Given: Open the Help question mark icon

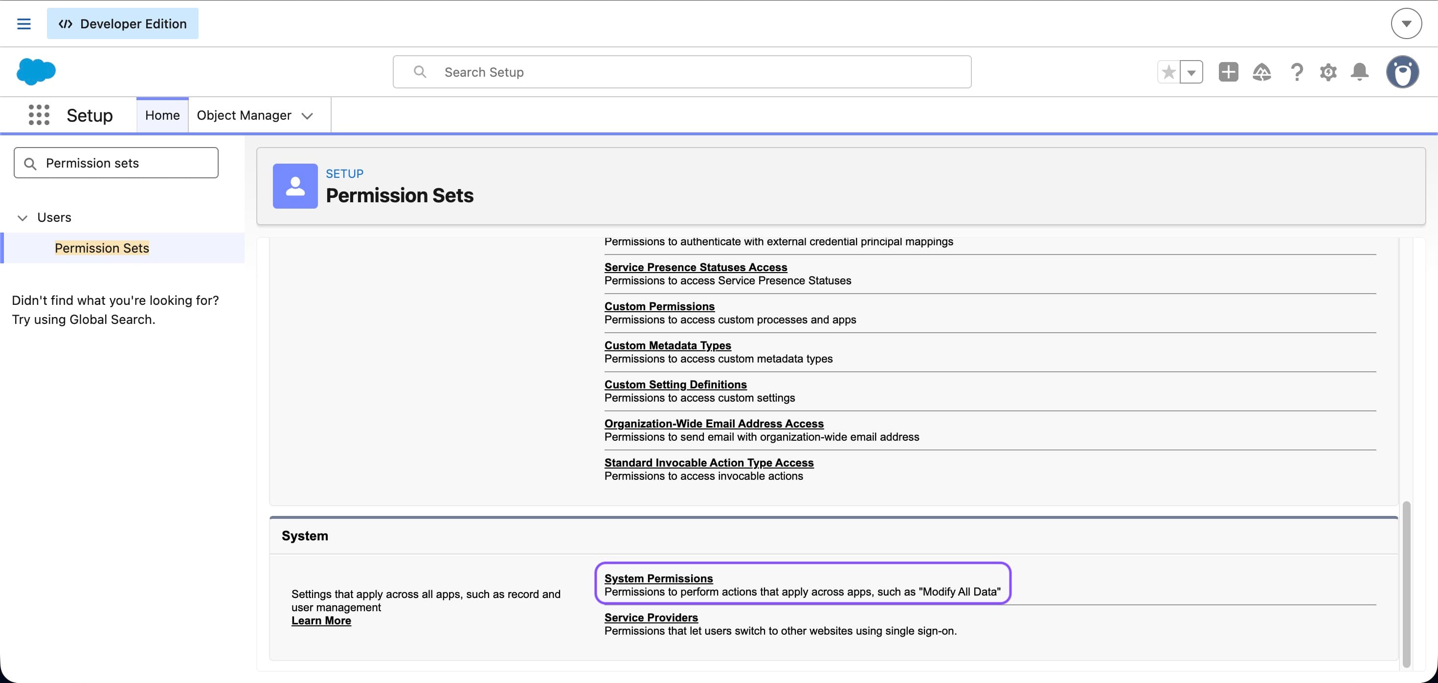Looking at the screenshot, I should point(1296,72).
